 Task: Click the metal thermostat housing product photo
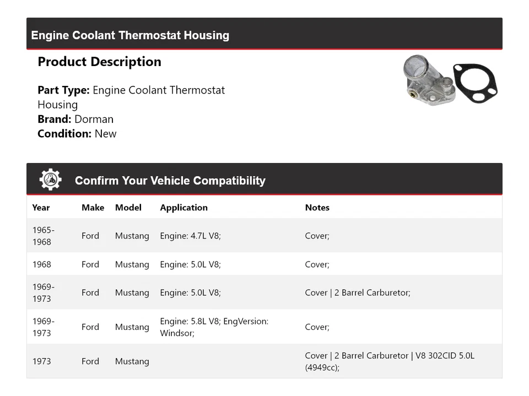tap(427, 81)
